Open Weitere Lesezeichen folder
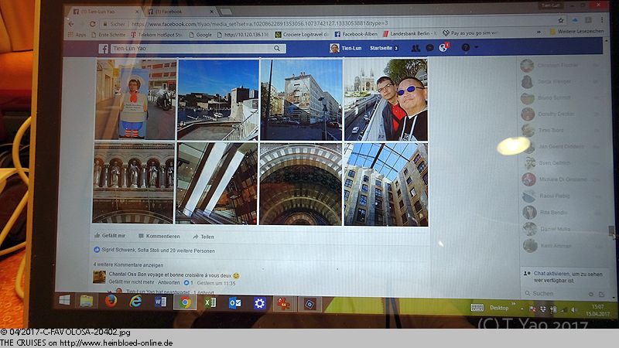The height and width of the screenshot is (348, 619). pos(576,31)
